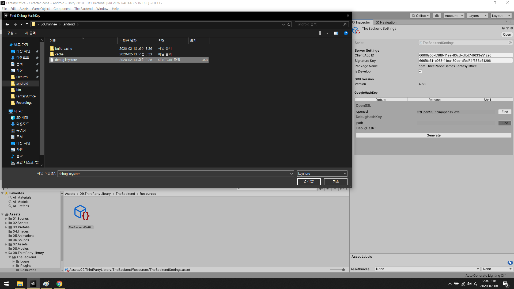Image resolution: width=514 pixels, height=289 pixels.
Task: Collapse the 09.ThirdPartyLibrary folder
Action: tap(6, 253)
